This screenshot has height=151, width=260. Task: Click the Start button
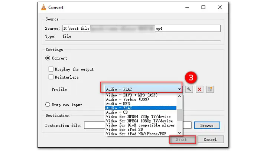182,139
